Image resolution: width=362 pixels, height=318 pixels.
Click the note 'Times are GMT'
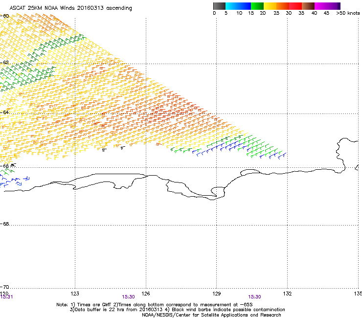click(x=94, y=305)
